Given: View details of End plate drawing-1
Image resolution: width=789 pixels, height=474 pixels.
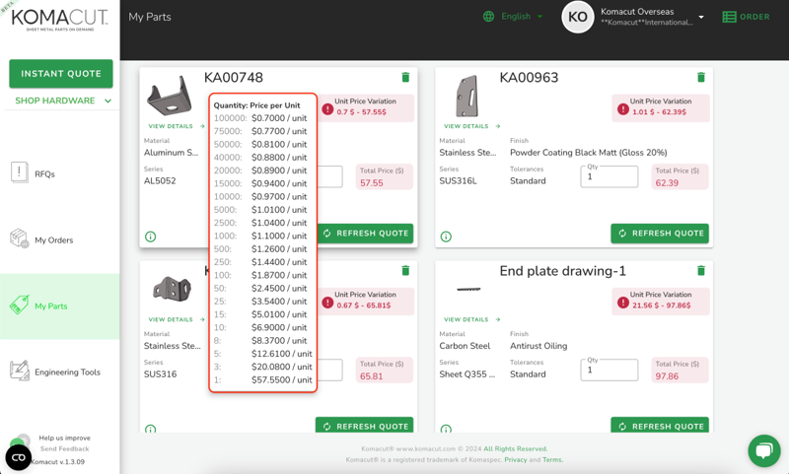Looking at the screenshot, I should click(471, 319).
